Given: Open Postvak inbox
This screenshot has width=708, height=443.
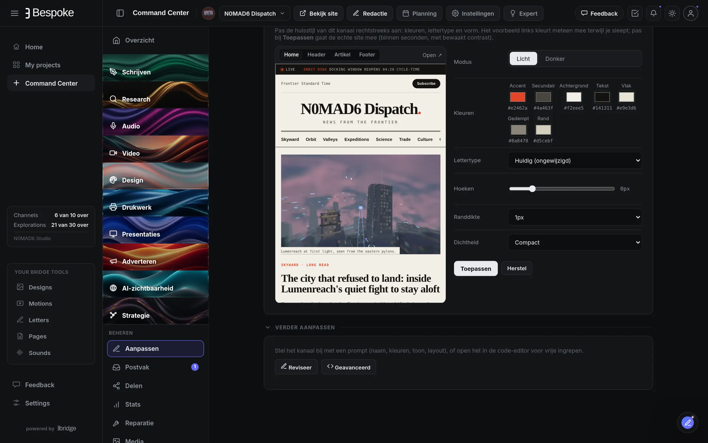Looking at the screenshot, I should click(x=155, y=367).
